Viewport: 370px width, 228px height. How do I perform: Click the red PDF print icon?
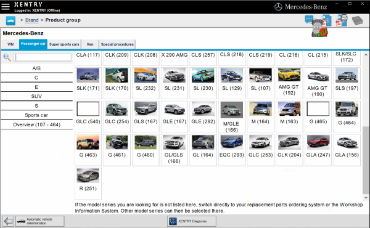(341, 20)
